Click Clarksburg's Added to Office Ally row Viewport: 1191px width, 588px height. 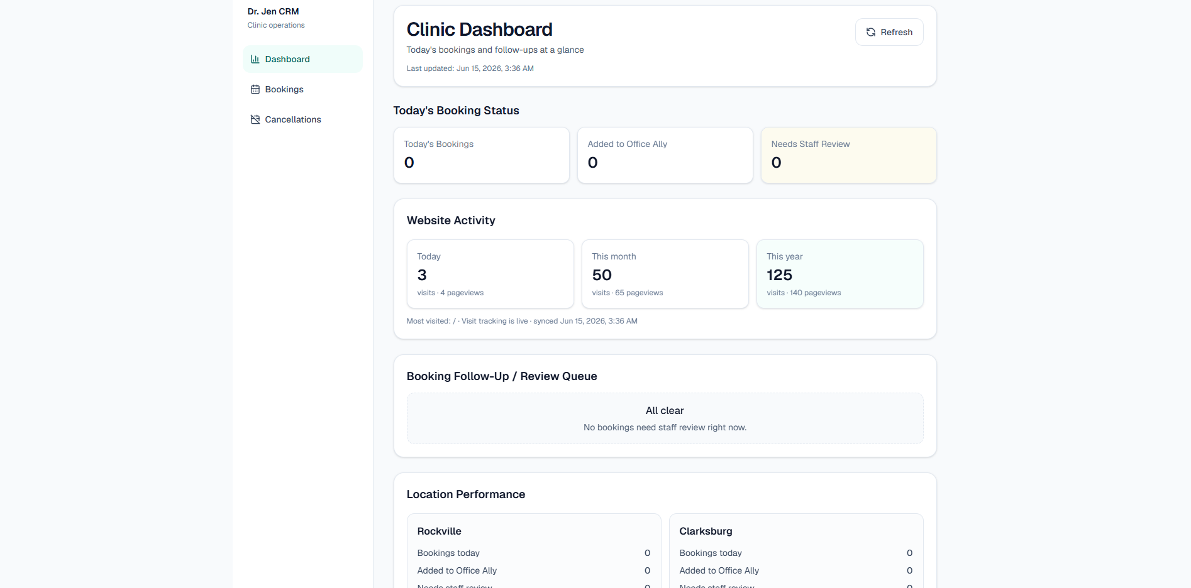click(x=796, y=570)
